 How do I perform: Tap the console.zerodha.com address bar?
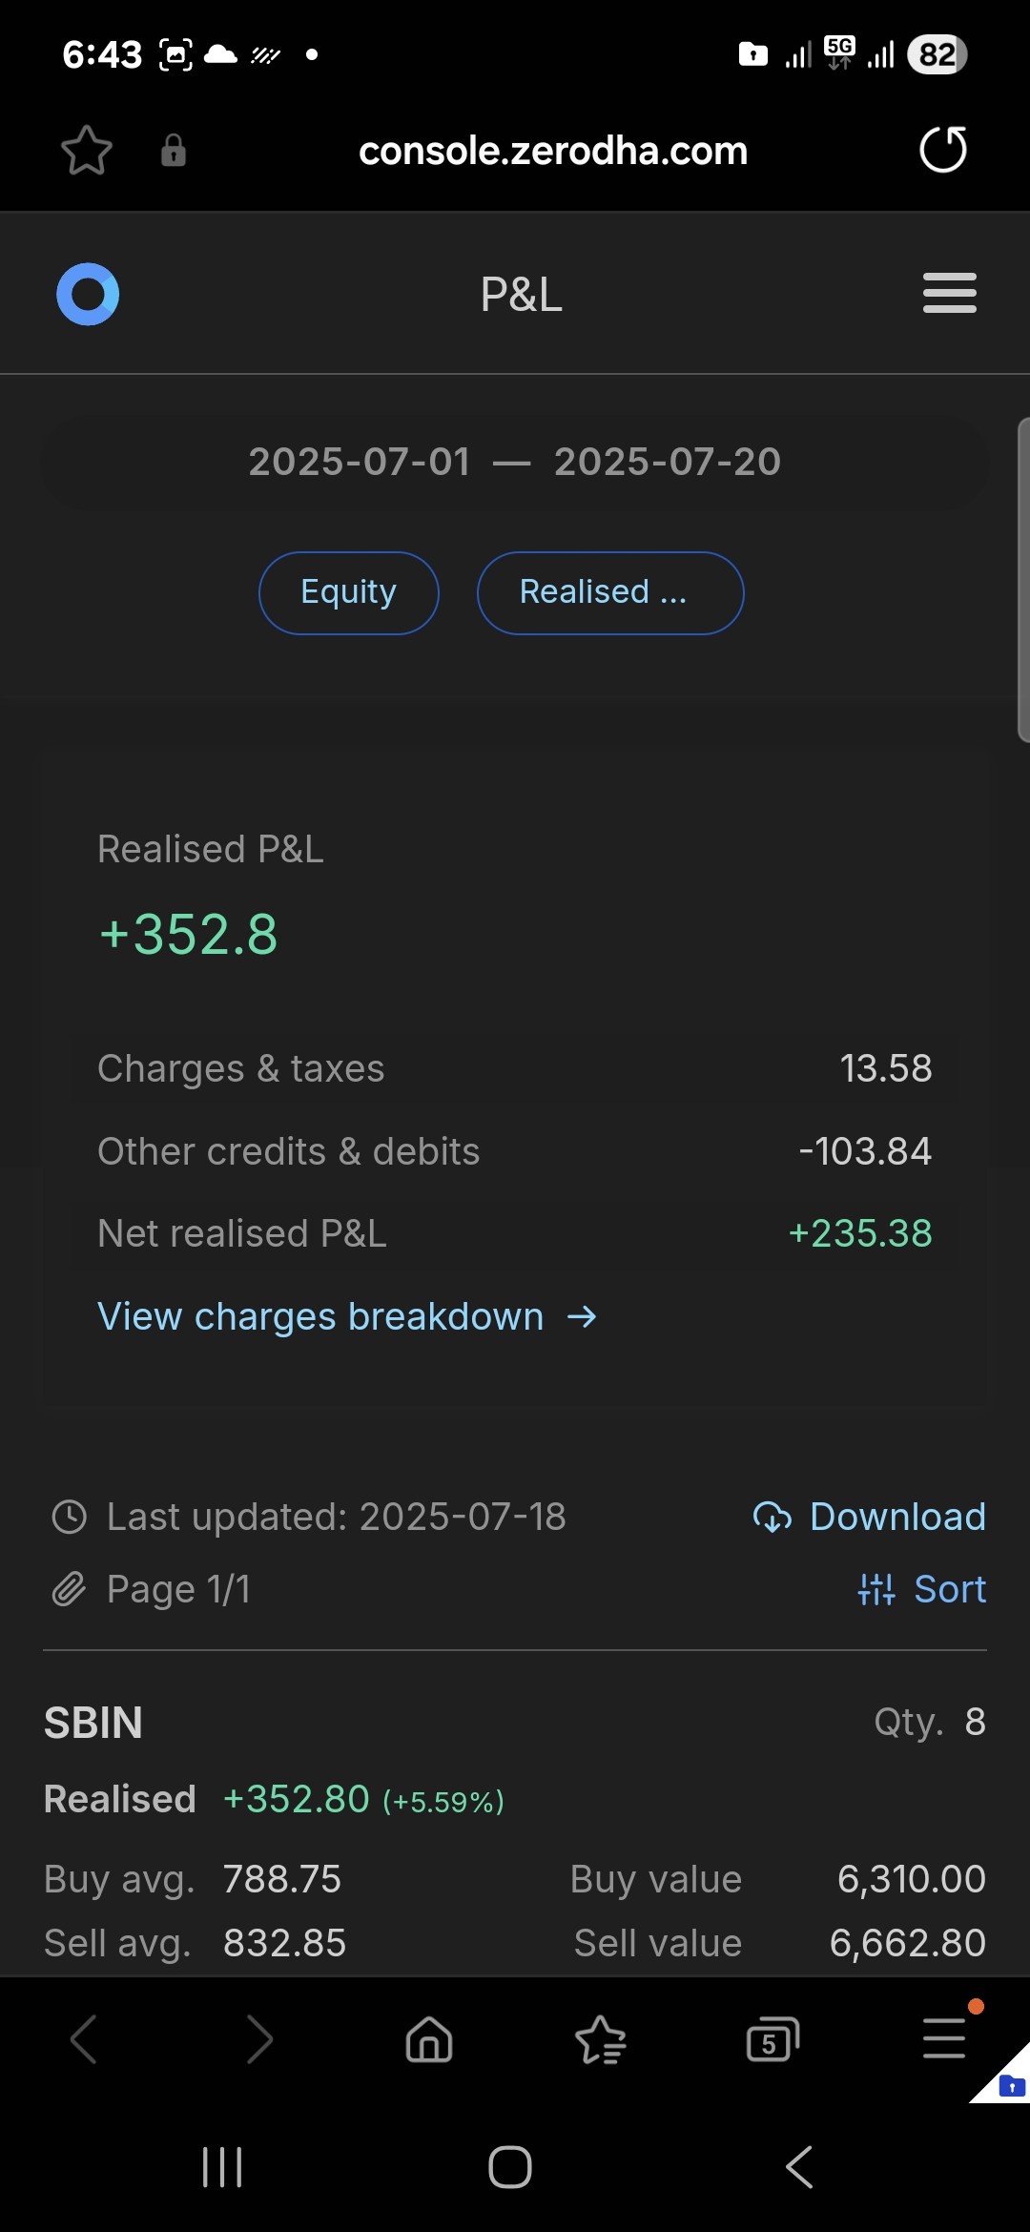click(553, 151)
